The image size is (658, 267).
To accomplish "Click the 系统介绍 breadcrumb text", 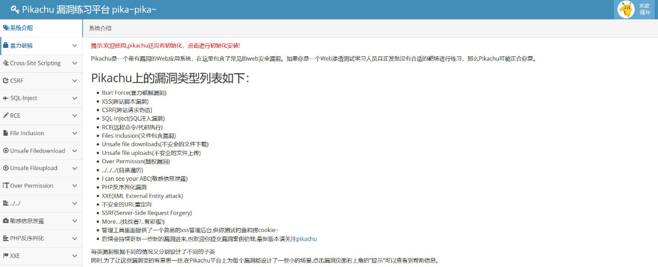I will 100,29.
